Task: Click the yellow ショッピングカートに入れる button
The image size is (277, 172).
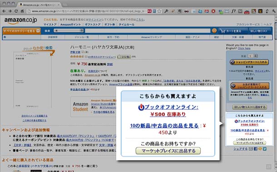Action: [249, 62]
